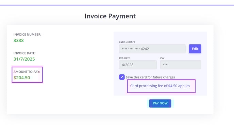This screenshot has width=234, height=128.
Task: Click the checkmark icon in the save card box
Action: (122, 77)
